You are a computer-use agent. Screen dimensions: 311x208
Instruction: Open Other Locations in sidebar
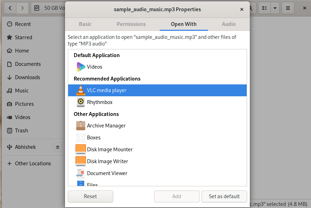click(x=33, y=164)
